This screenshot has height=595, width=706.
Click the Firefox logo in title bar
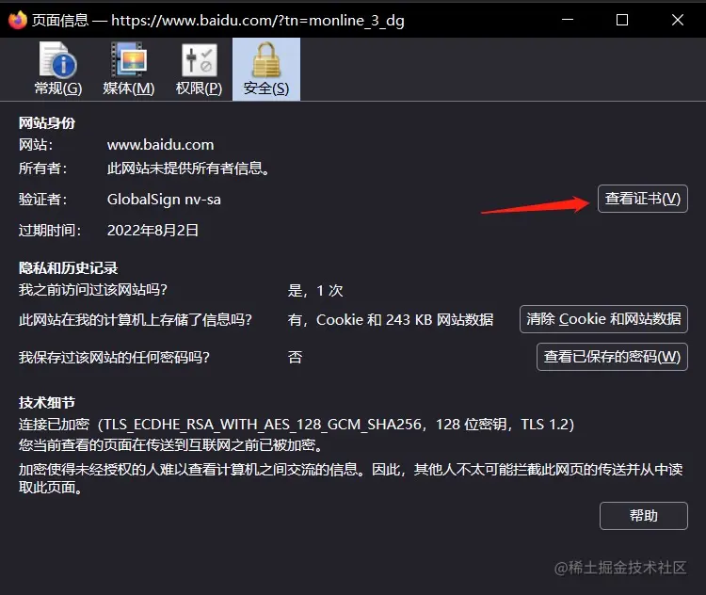pos(18,20)
